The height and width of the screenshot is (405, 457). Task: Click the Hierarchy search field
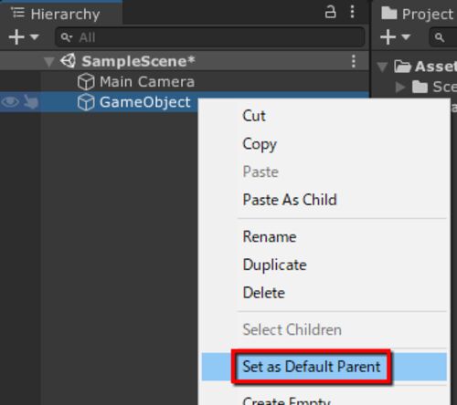pyautogui.click(x=209, y=37)
